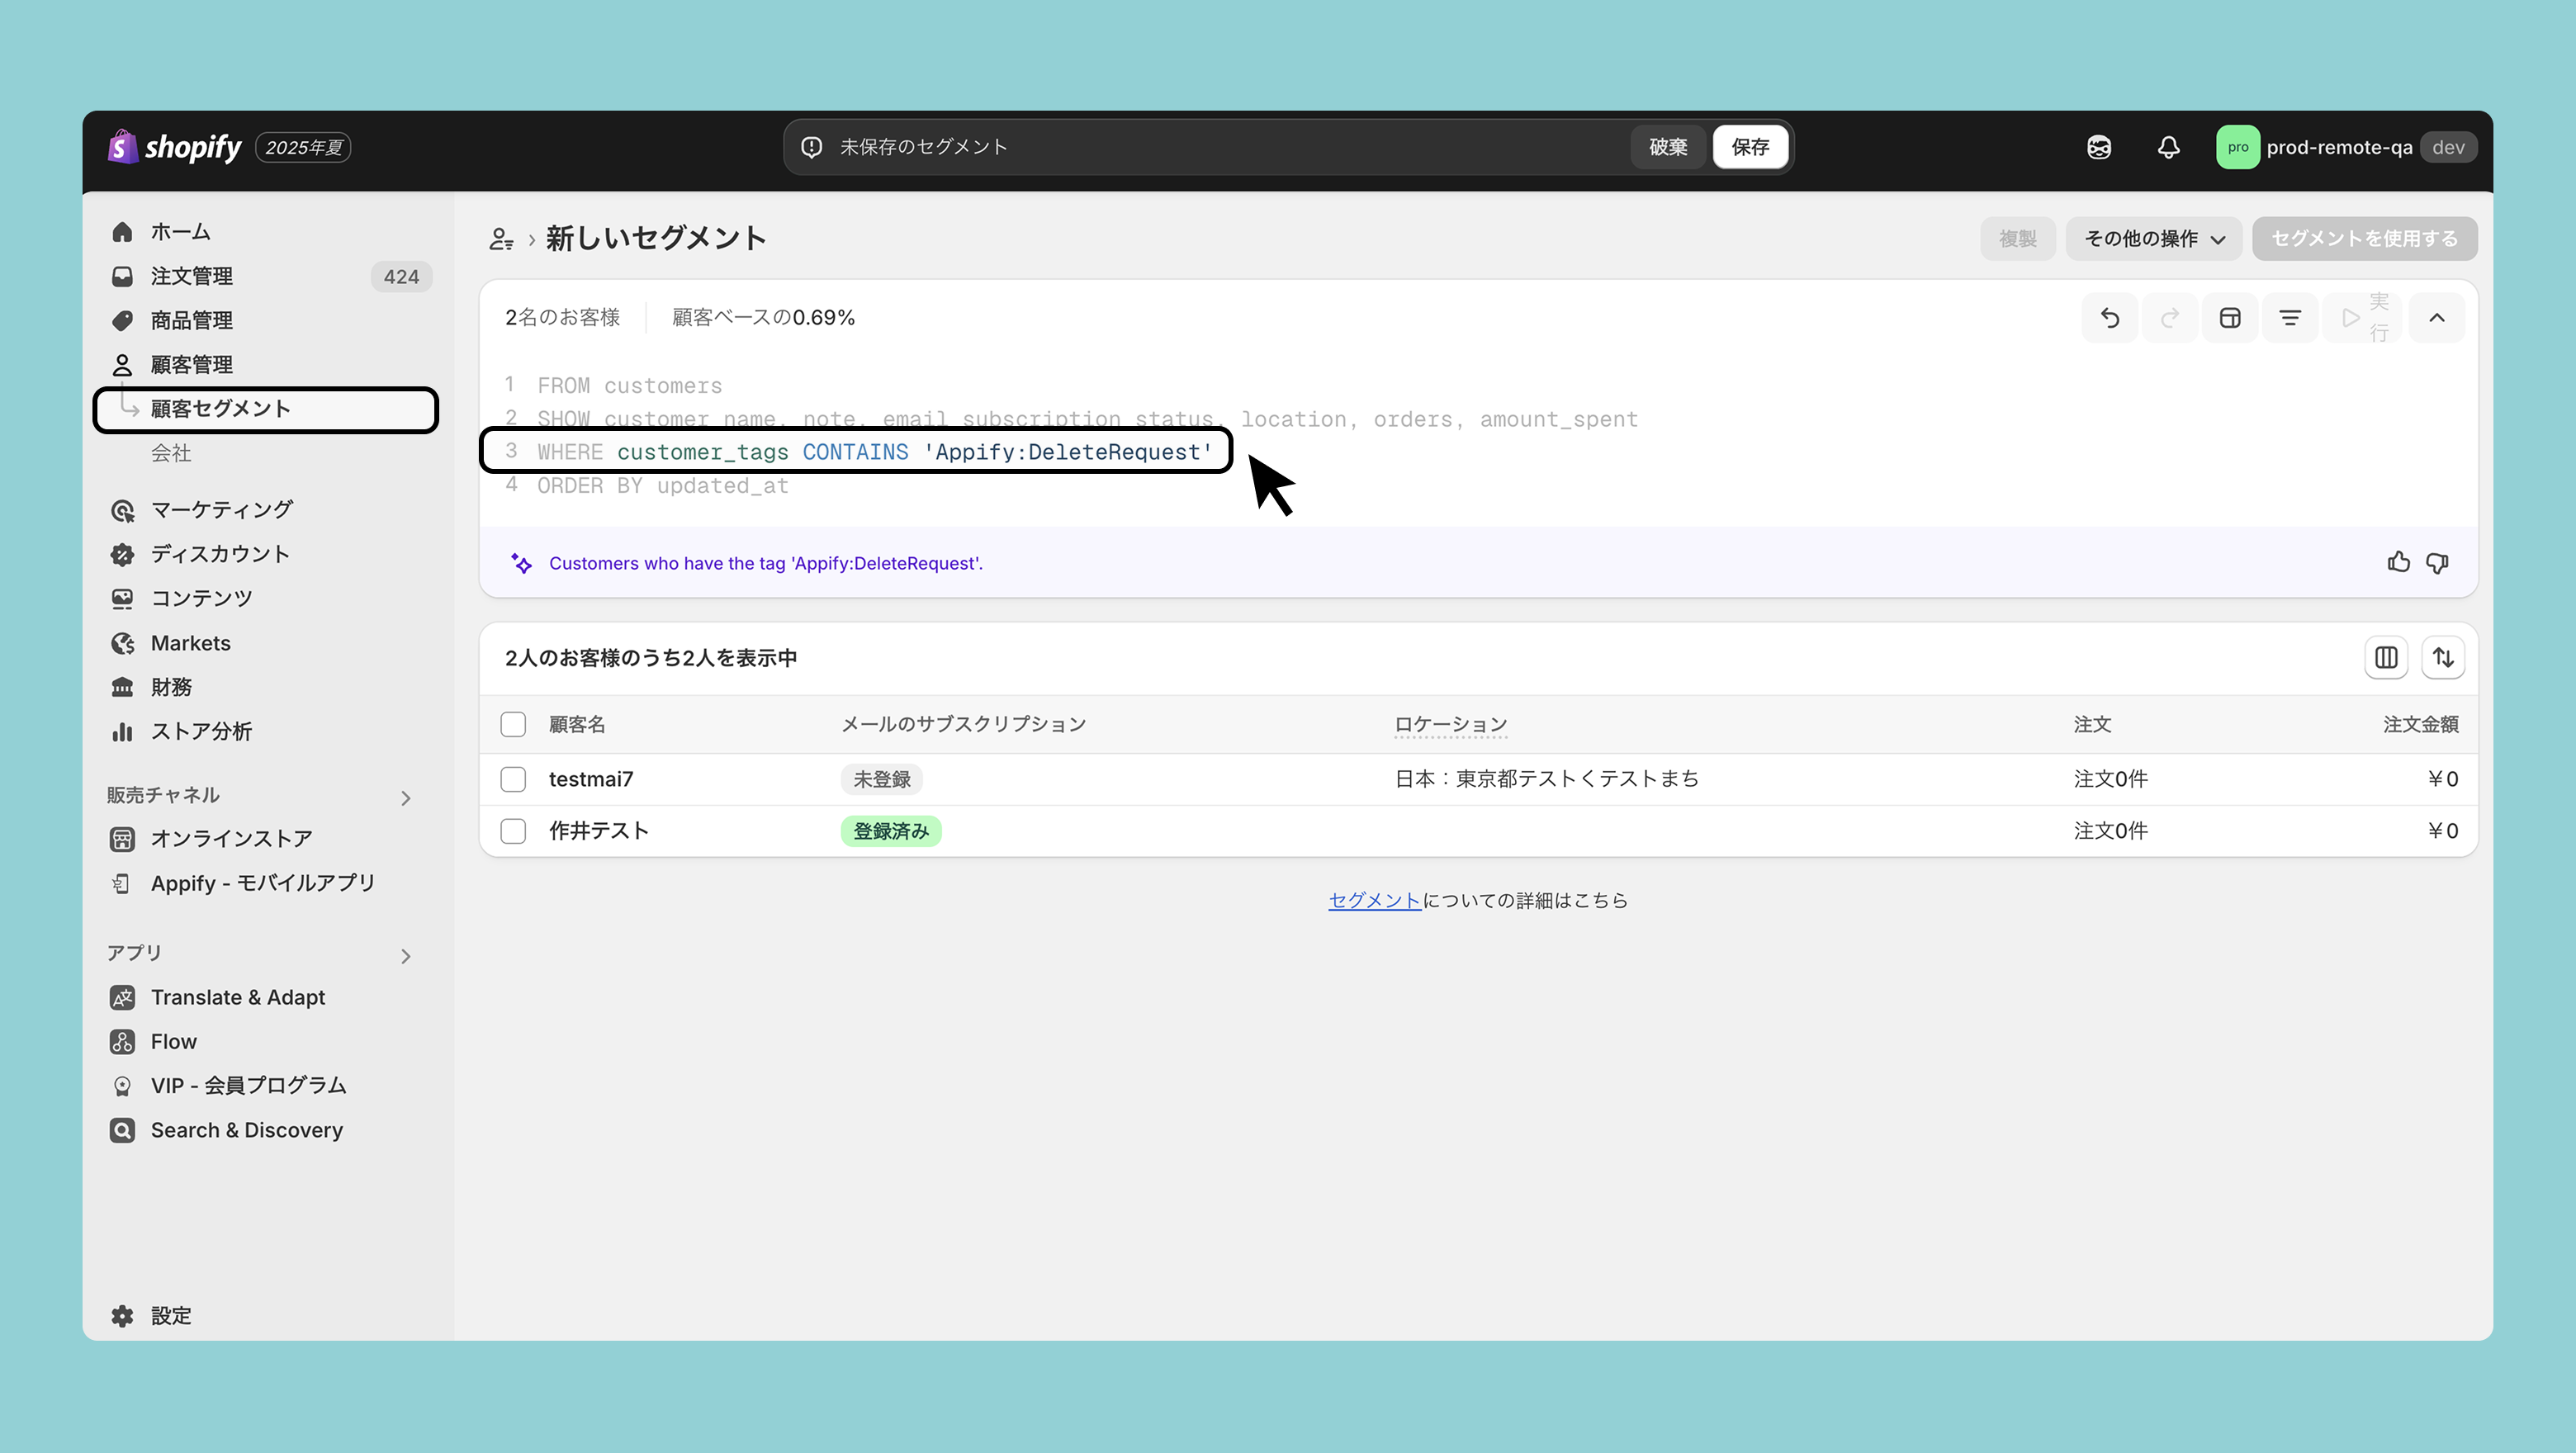Click the 未登録 subscription badge
This screenshot has width=2576, height=1453.
pyautogui.click(x=881, y=779)
